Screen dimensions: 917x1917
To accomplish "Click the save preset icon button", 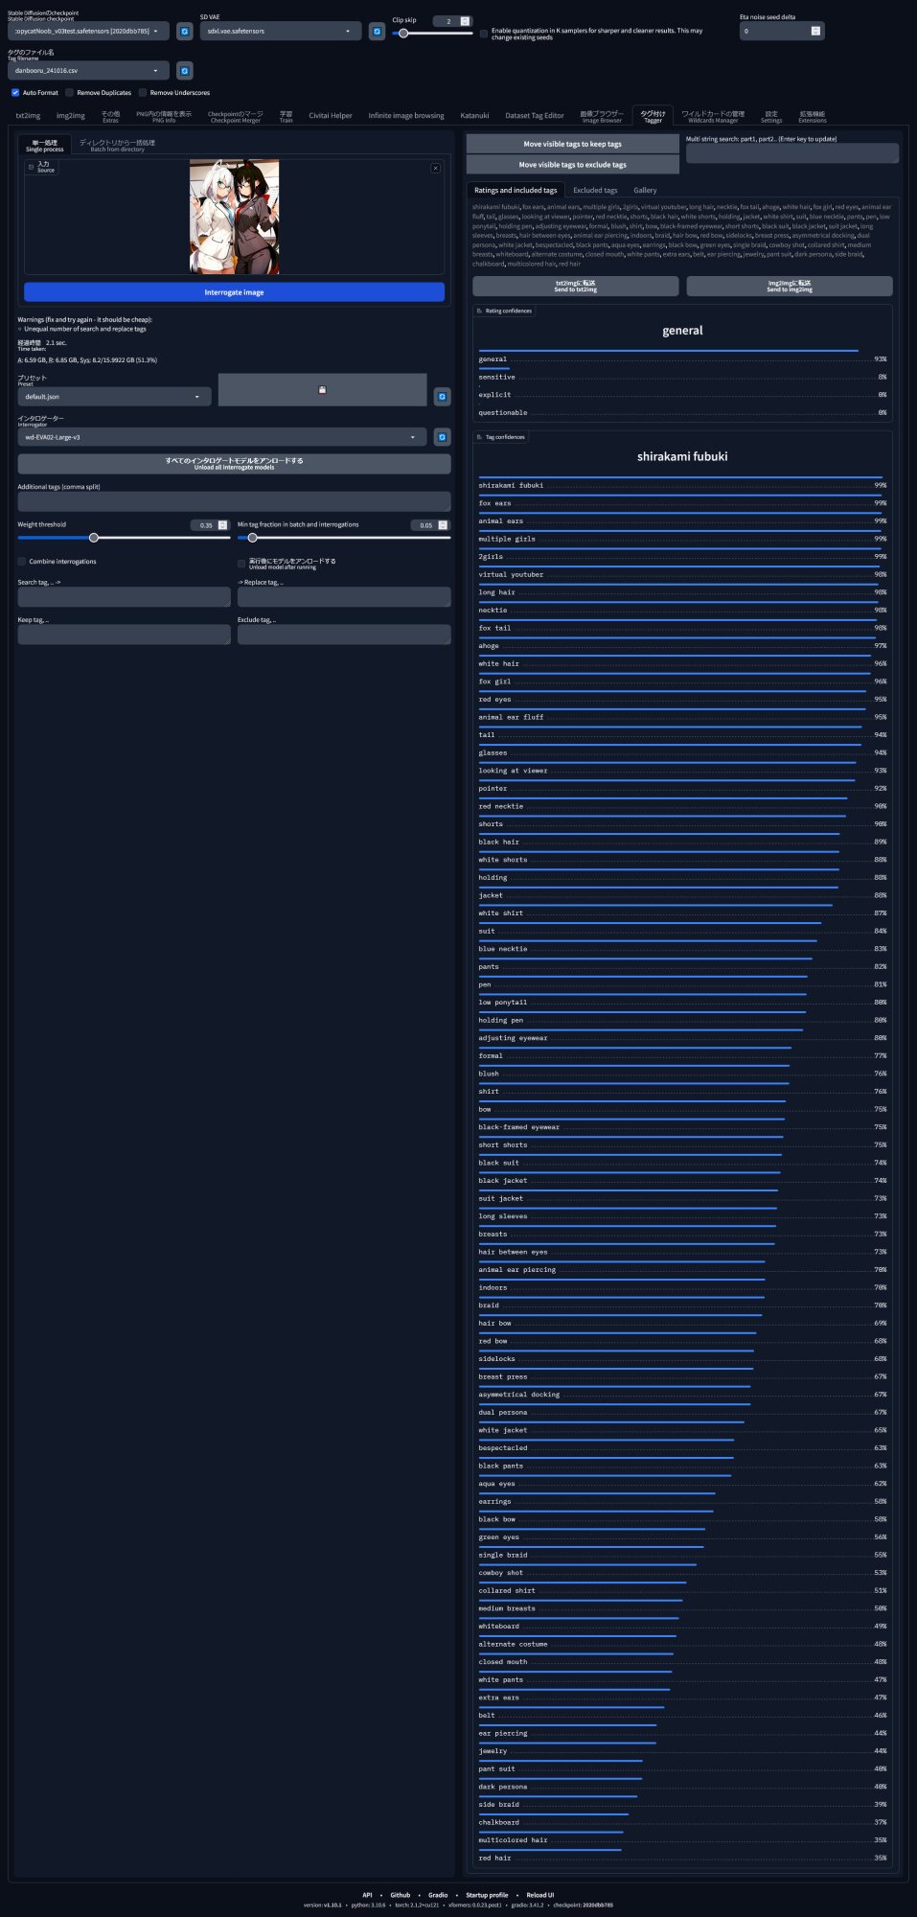I will point(322,390).
